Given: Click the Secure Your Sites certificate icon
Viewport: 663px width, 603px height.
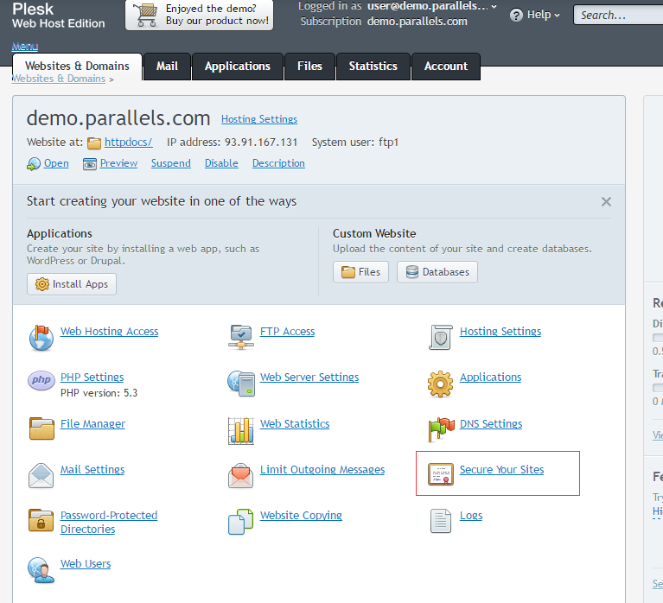Looking at the screenshot, I should click(441, 474).
